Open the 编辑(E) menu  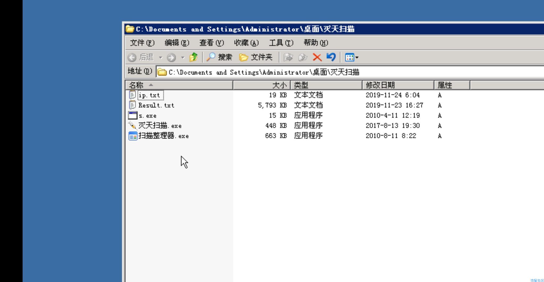tap(177, 43)
